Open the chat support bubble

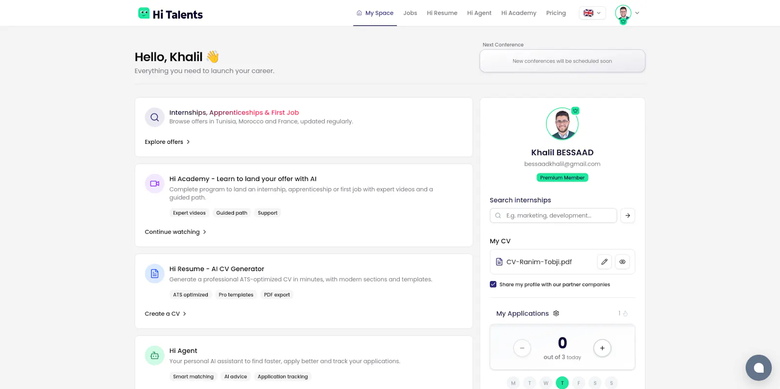click(x=759, y=368)
